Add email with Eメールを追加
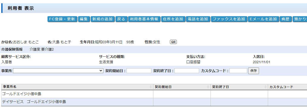This screenshot has height=108, width=307. 263,19
